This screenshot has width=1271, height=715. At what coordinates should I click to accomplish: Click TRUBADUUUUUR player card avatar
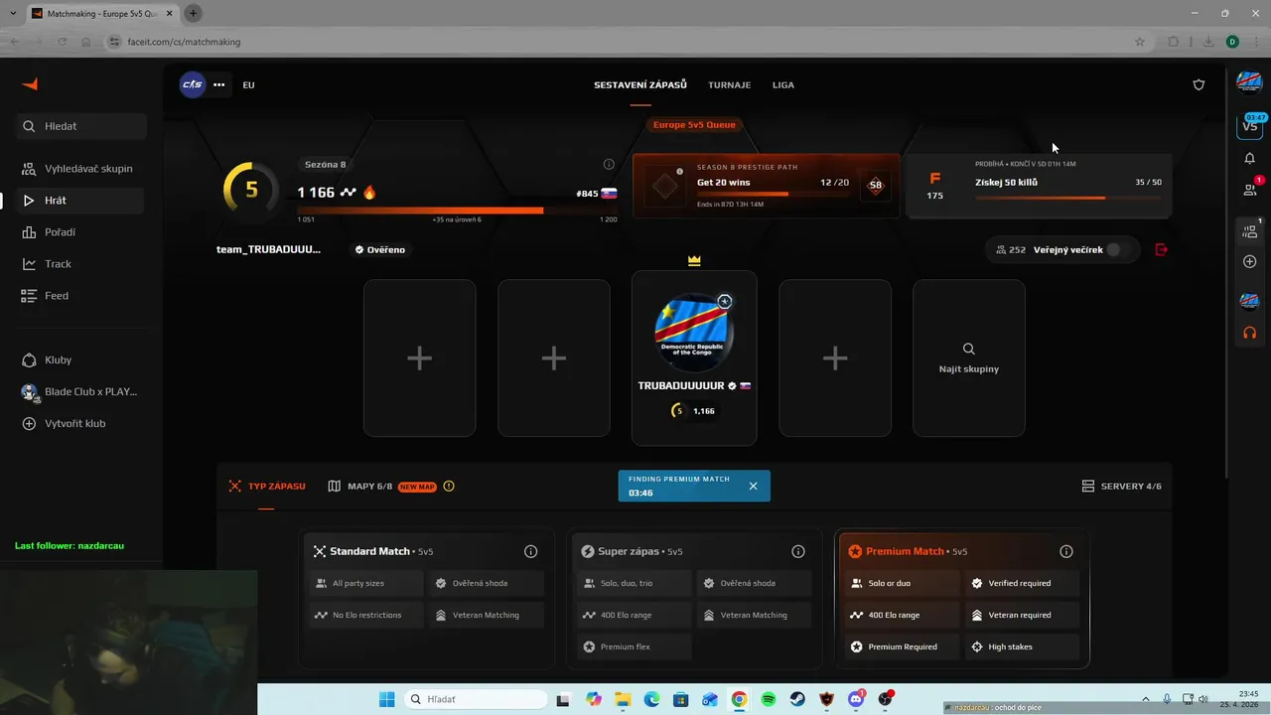pyautogui.click(x=694, y=333)
